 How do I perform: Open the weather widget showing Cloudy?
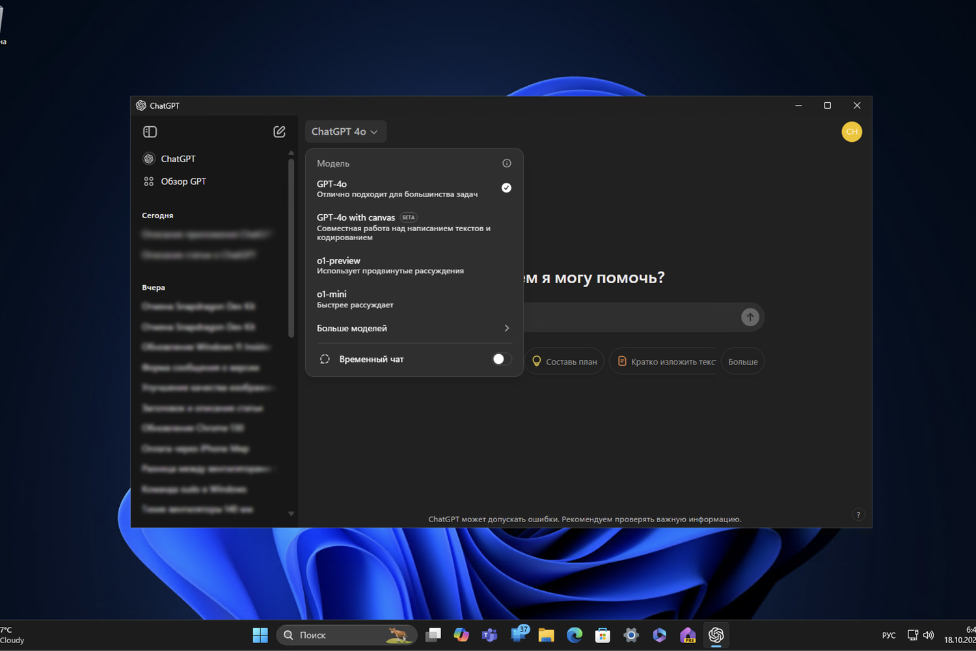[x=12, y=635]
